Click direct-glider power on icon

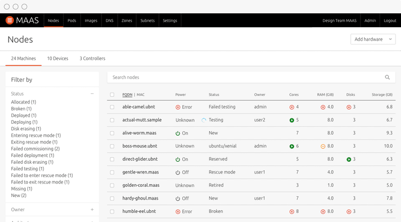[178, 159]
